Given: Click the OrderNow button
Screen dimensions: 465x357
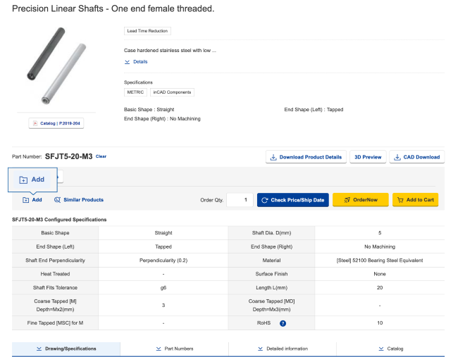Looking at the screenshot, I should (x=360, y=200).
